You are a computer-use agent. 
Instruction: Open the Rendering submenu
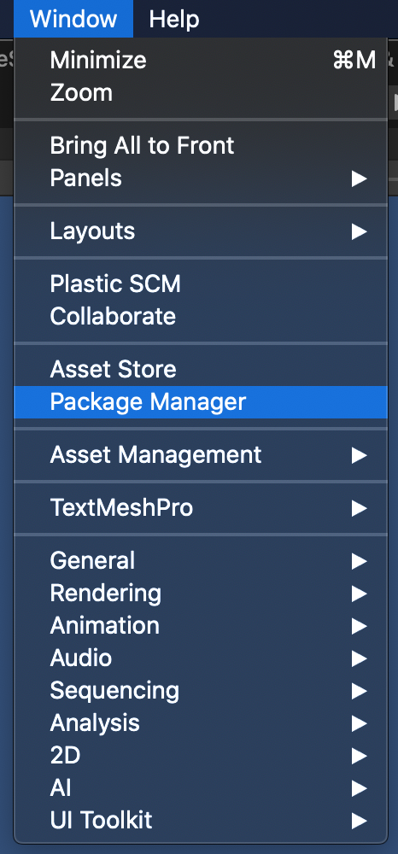tap(201, 594)
